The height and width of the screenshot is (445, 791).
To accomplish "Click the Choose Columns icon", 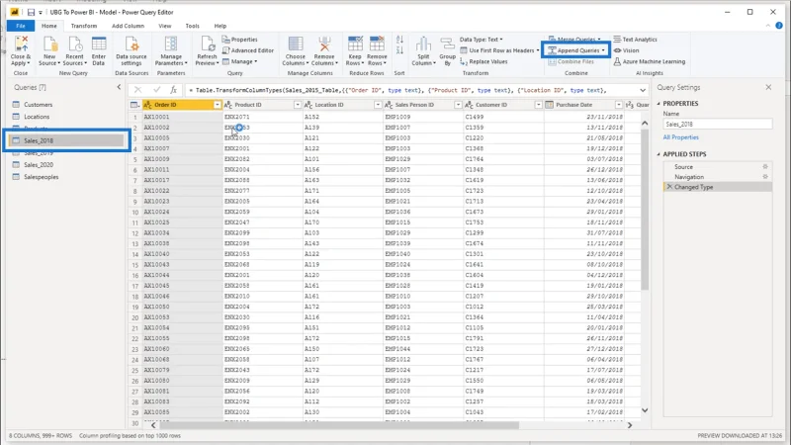I will pyautogui.click(x=296, y=44).
